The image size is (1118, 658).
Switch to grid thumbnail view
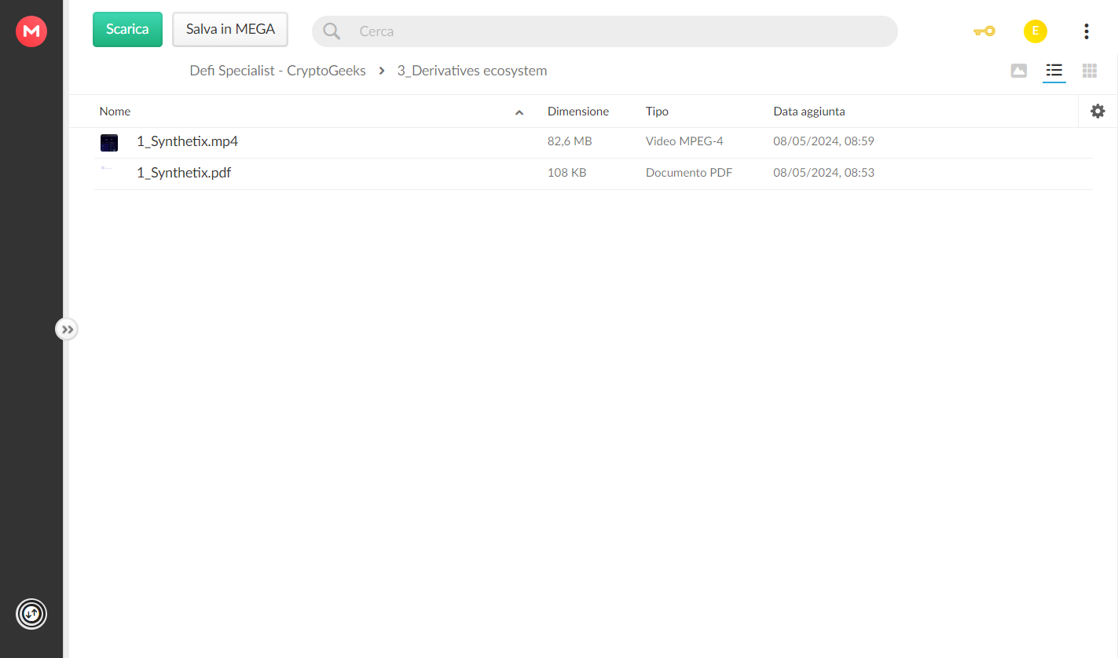1090,71
